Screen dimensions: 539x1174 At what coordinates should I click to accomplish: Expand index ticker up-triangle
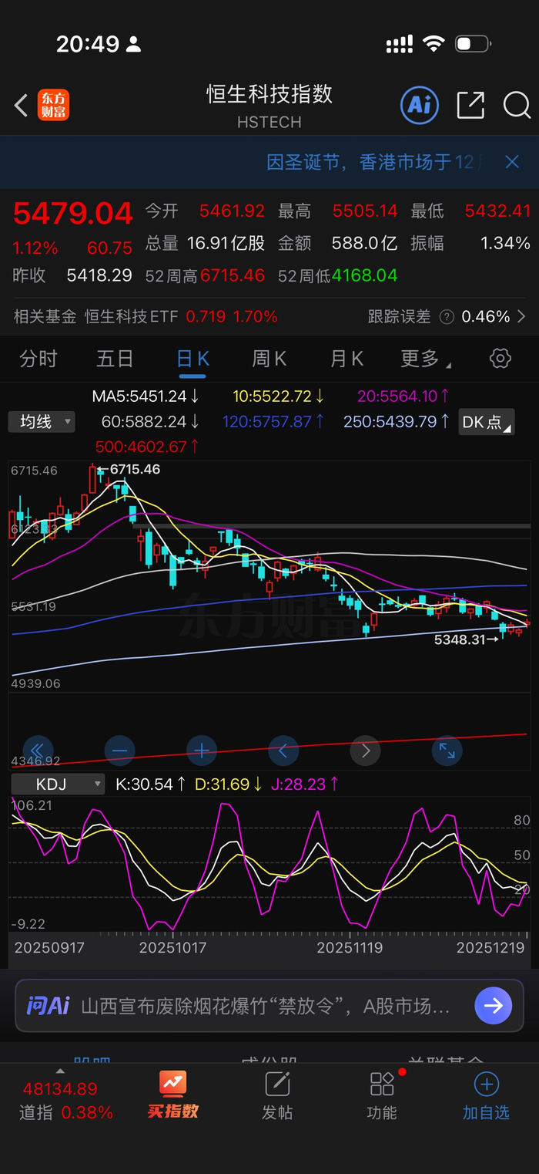[x=60, y=1071]
